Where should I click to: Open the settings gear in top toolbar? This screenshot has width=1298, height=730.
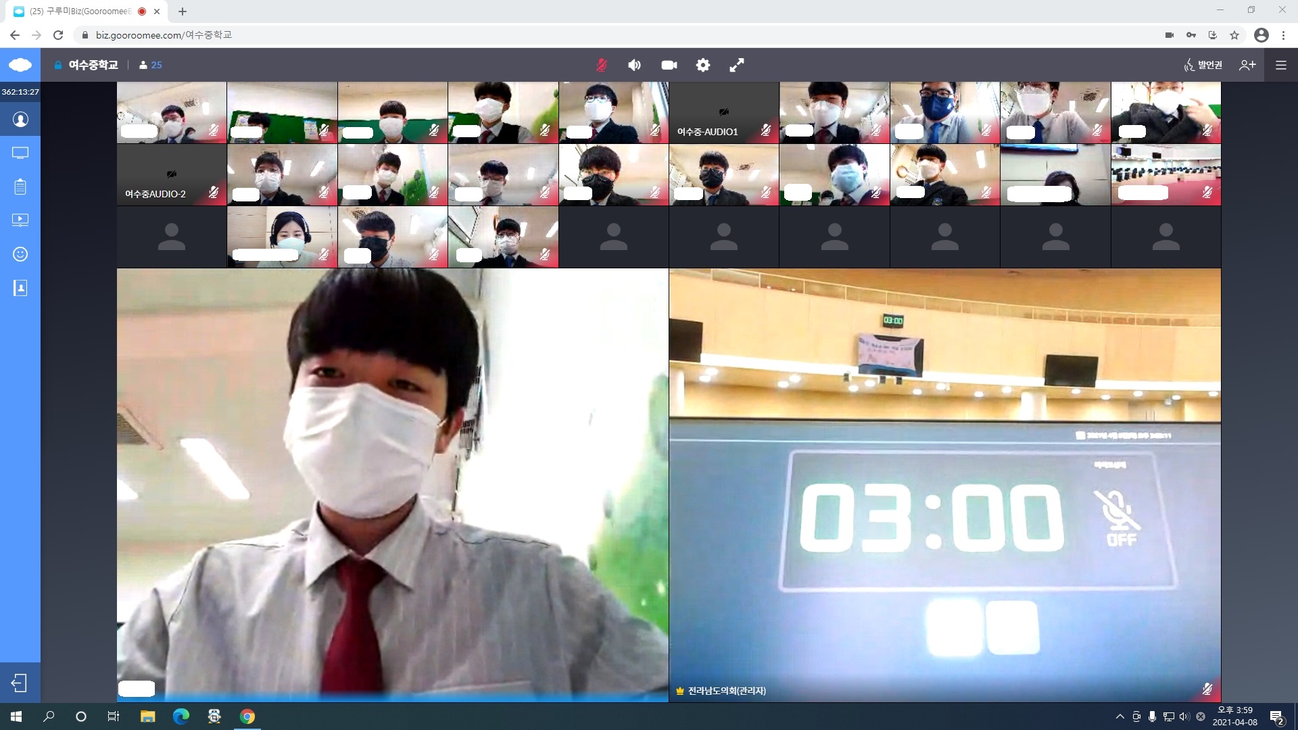[x=703, y=65]
